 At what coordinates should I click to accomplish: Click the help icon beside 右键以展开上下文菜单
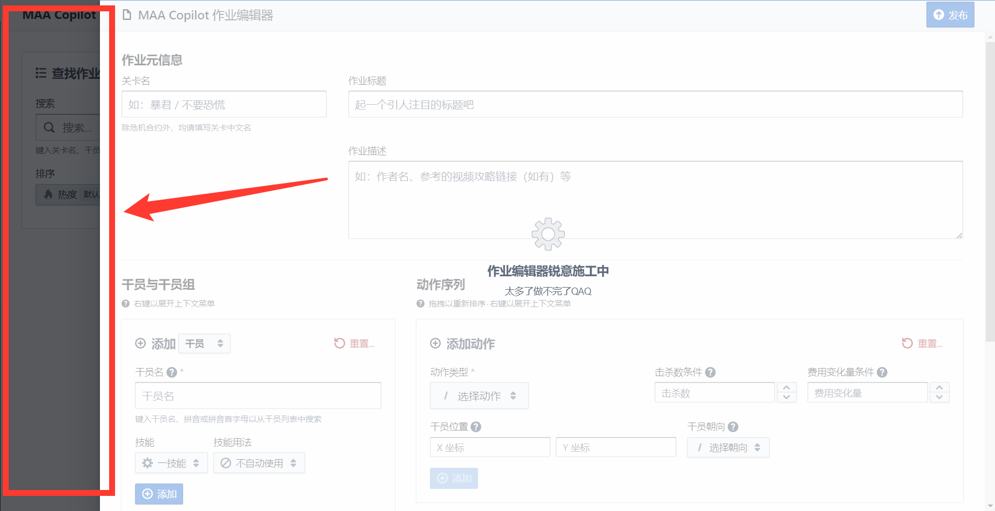point(125,304)
